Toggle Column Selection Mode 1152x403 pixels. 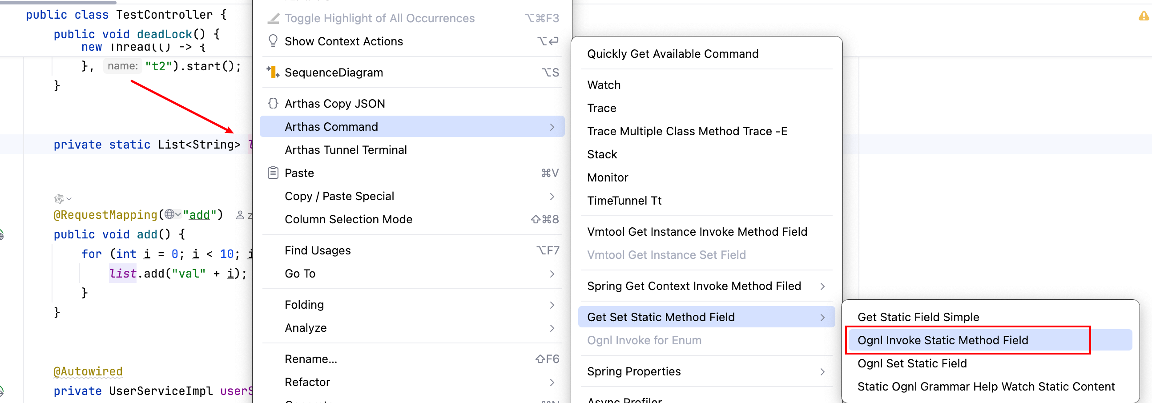coord(348,219)
